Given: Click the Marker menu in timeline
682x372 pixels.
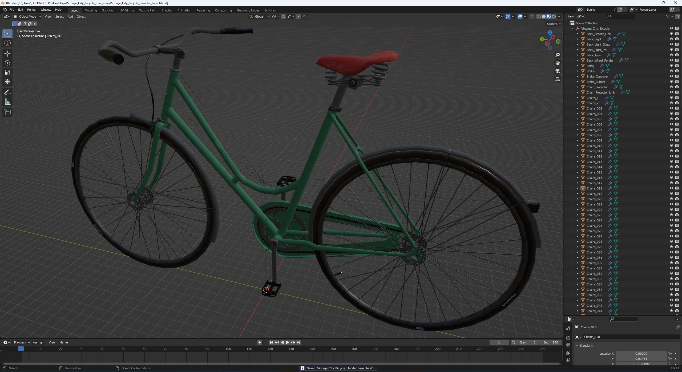Looking at the screenshot, I should tap(64, 342).
